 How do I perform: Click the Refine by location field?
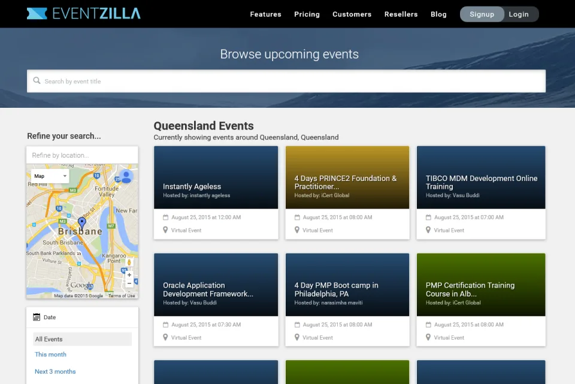pos(82,155)
